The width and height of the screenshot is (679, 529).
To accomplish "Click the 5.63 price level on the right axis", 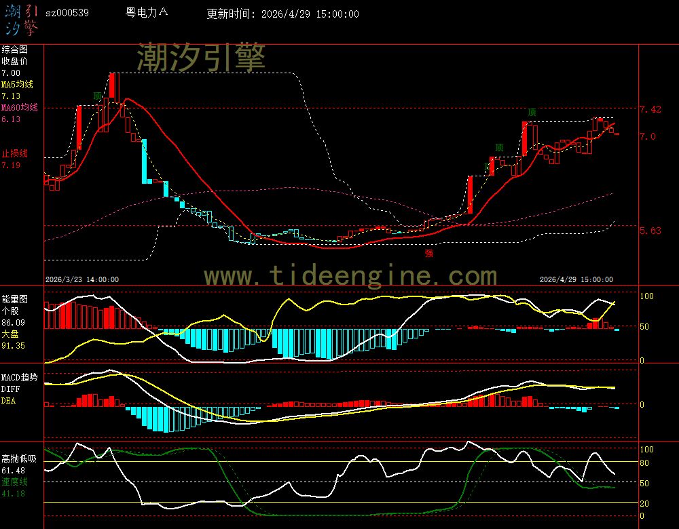I will pos(650,231).
